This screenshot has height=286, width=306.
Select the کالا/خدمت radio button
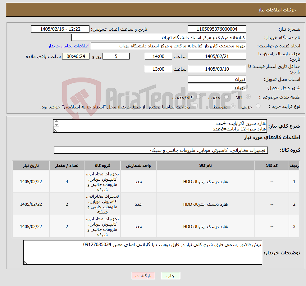199,97
